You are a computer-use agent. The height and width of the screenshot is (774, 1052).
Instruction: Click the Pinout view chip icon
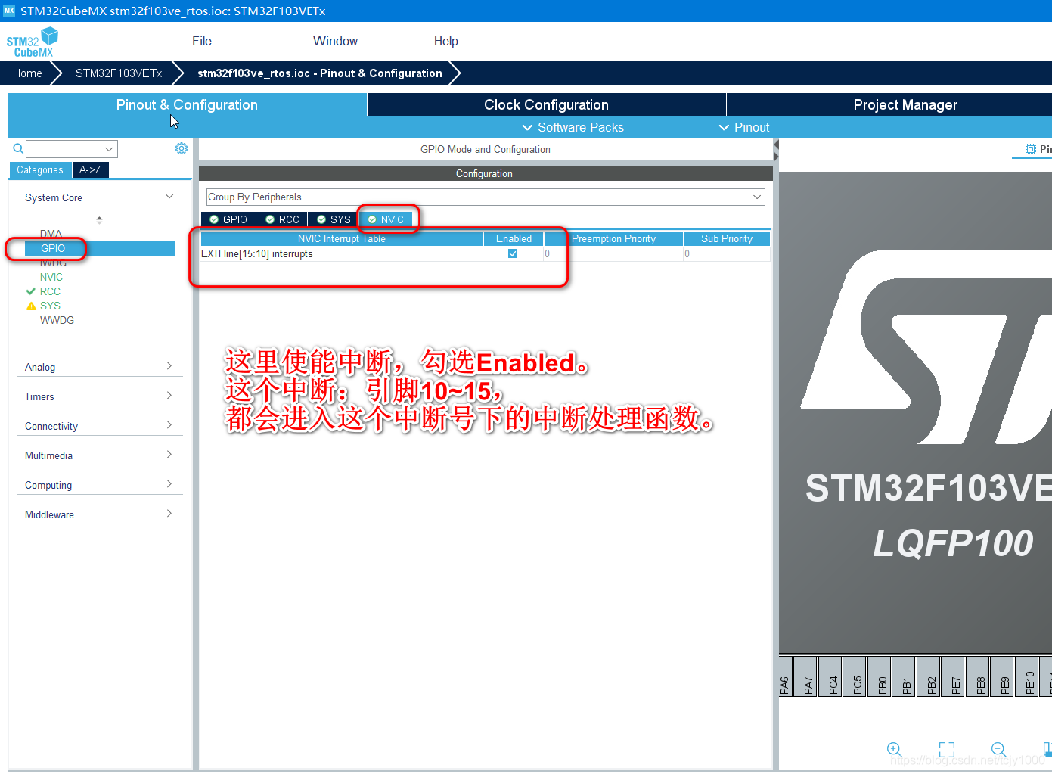pos(1030,149)
